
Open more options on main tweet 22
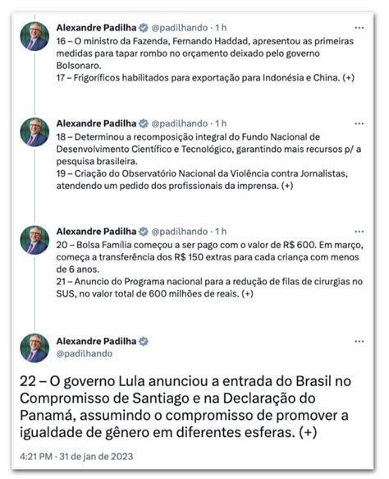pyautogui.click(x=359, y=341)
